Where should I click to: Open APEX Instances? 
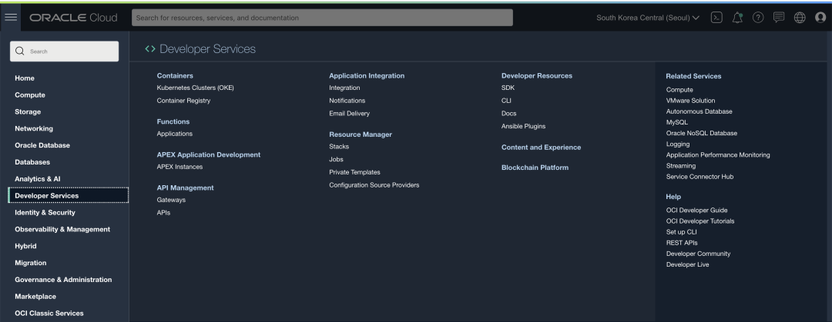(179, 167)
